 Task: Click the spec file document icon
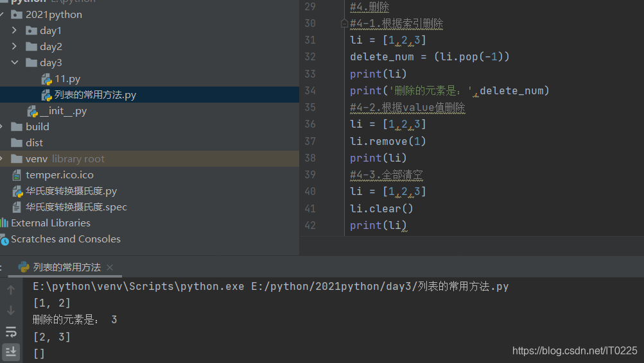(x=17, y=207)
